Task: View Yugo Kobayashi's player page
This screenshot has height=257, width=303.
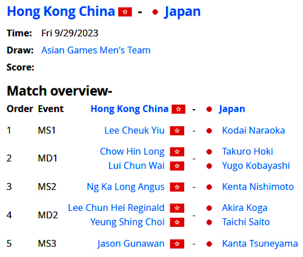Action: click(x=256, y=166)
